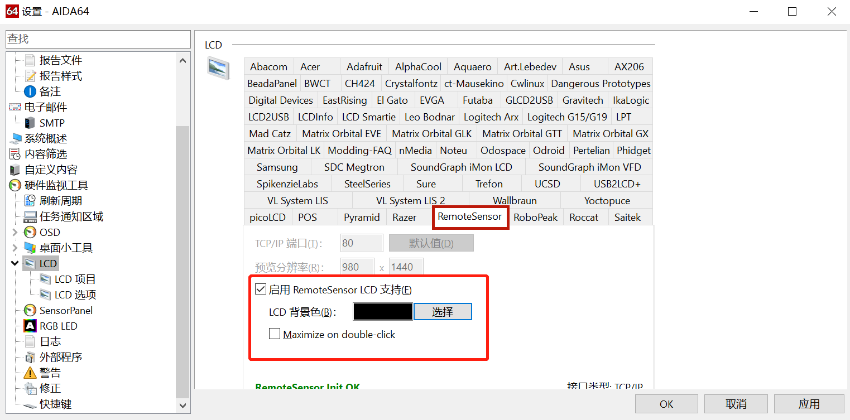Image resolution: width=850 pixels, height=420 pixels.
Task: Expand the OSD tree node
Action: coord(15,233)
